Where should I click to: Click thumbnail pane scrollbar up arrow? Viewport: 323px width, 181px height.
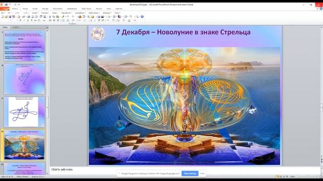[47, 31]
